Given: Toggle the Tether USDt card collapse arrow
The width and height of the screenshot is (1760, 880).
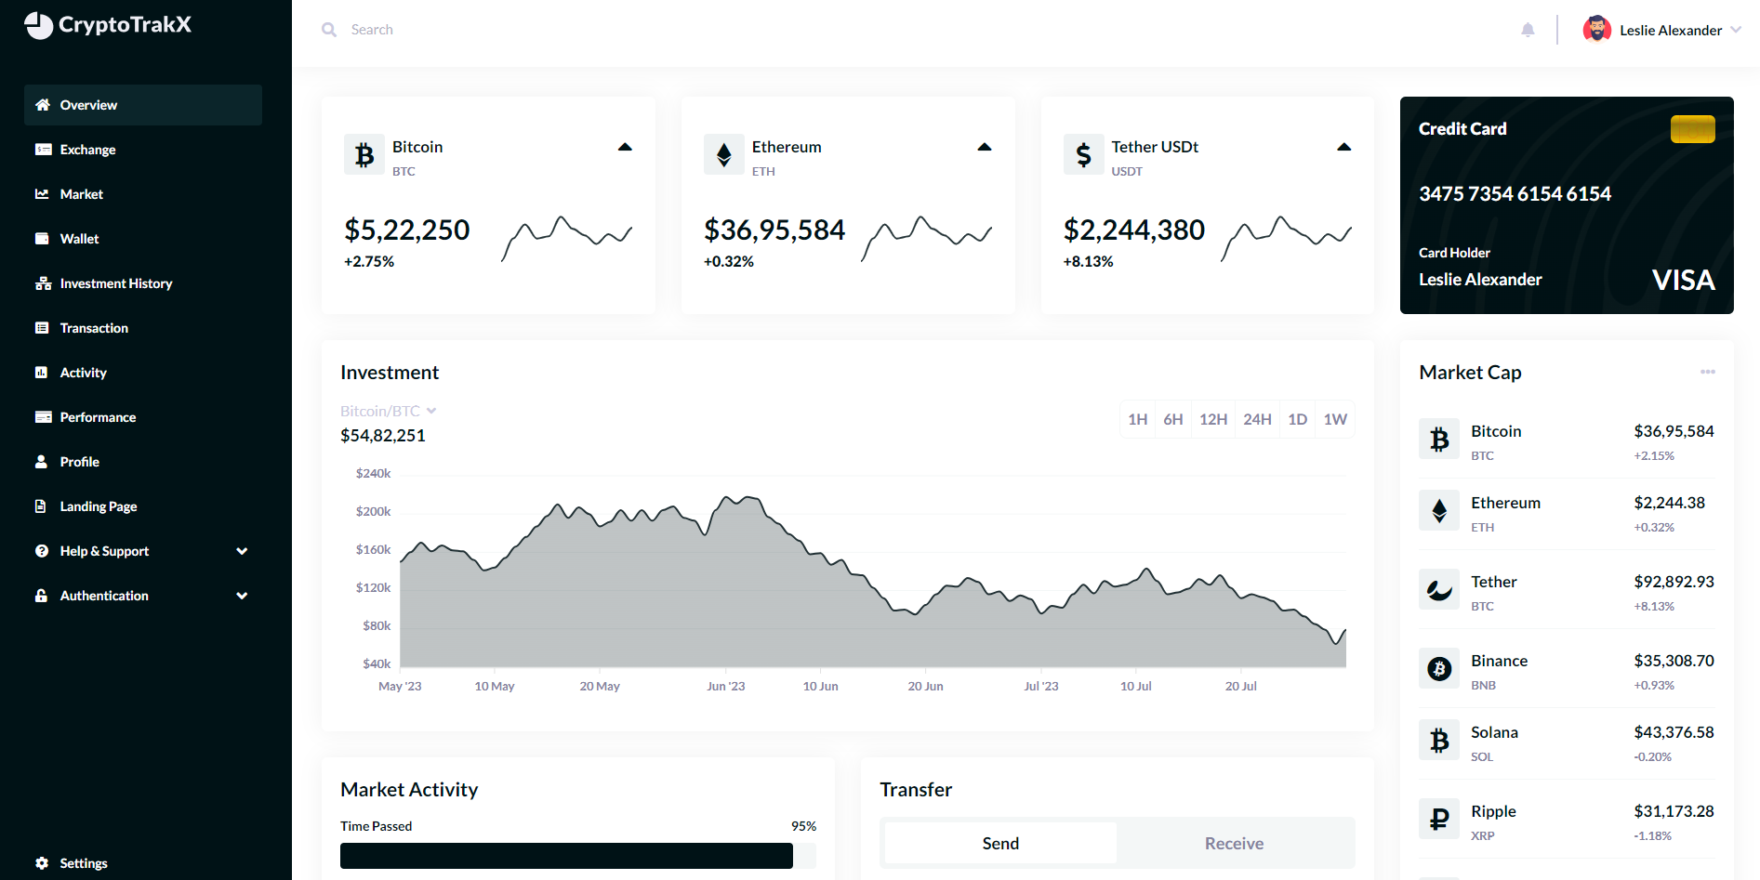Looking at the screenshot, I should pyautogui.click(x=1343, y=146).
